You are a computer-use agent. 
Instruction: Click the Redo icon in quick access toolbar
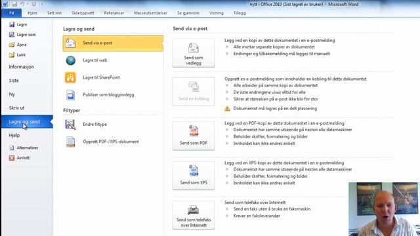coord(33,4)
